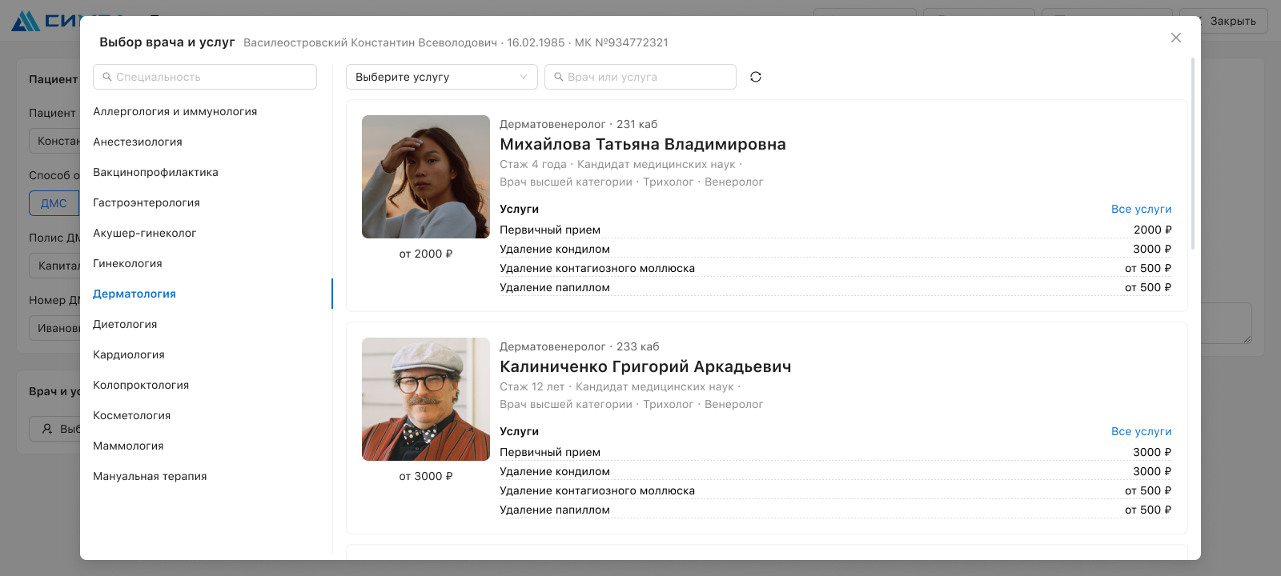Select Калиниченко's 'Удаление папиллом' service
This screenshot has height=576, width=1281.
coord(555,510)
